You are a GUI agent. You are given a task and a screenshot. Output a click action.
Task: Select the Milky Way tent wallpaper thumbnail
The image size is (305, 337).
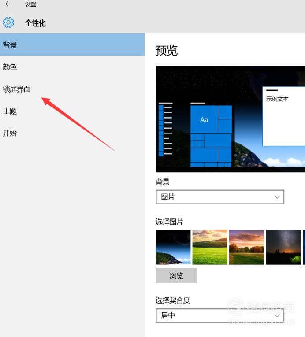click(283, 247)
